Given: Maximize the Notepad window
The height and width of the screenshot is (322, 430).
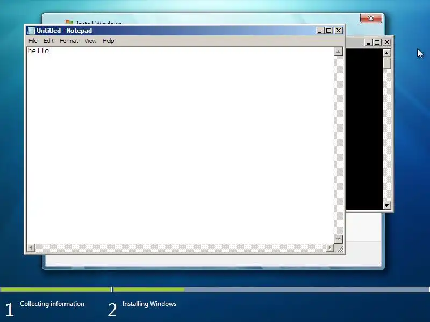Looking at the screenshot, I should 328,31.
